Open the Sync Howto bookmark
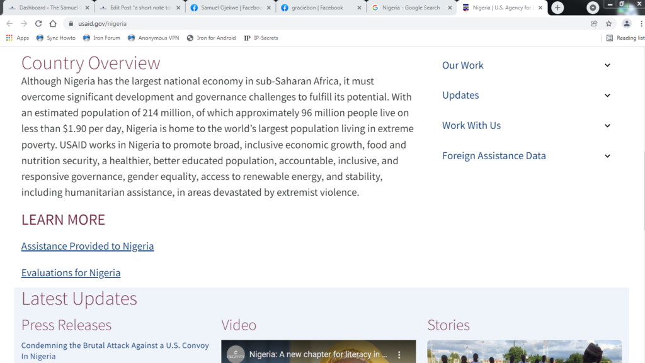 point(56,38)
